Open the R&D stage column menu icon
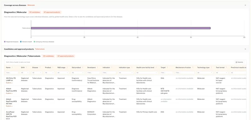Viewport: 251px width, 120px height. tap(67, 67)
